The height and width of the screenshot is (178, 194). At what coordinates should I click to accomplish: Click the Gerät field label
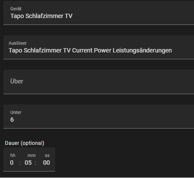click(x=16, y=9)
